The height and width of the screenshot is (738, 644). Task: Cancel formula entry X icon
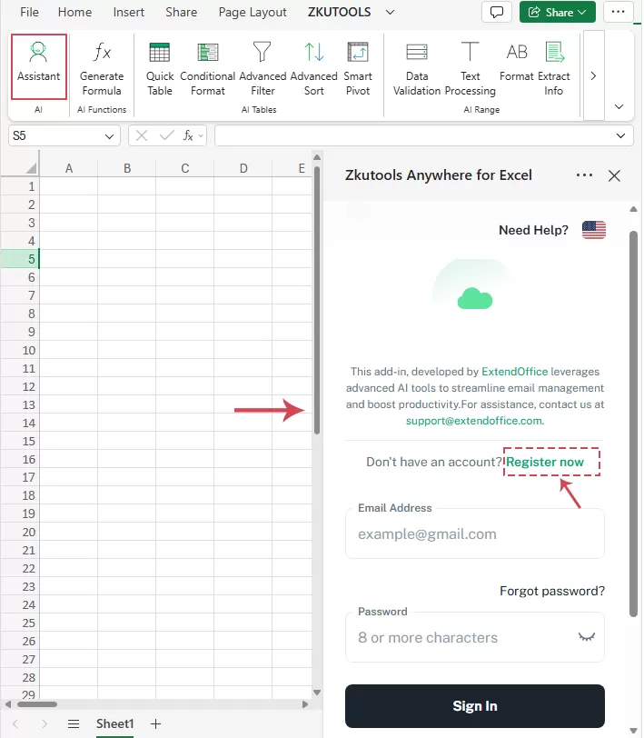pos(141,135)
